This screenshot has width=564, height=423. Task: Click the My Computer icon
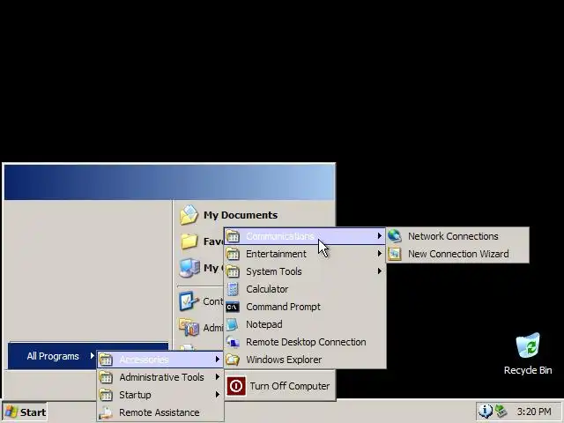[189, 268]
